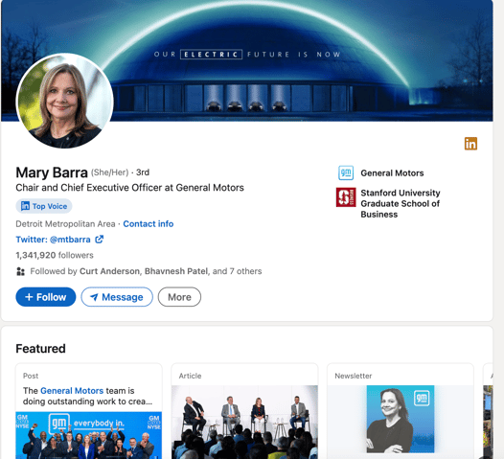The height and width of the screenshot is (459, 504).
Task: Click the people icon beside Followed by
Action: [20, 271]
